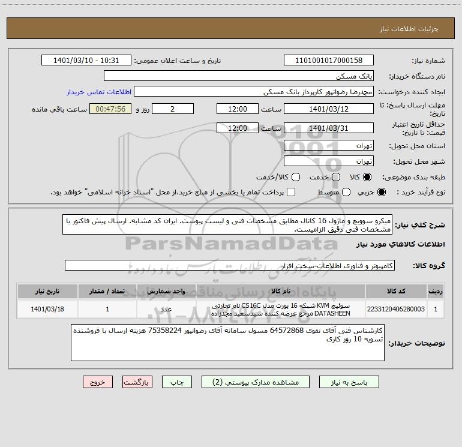Click the نام دستگاه خریدار field
This screenshot has width=462, height=447.
point(238,76)
